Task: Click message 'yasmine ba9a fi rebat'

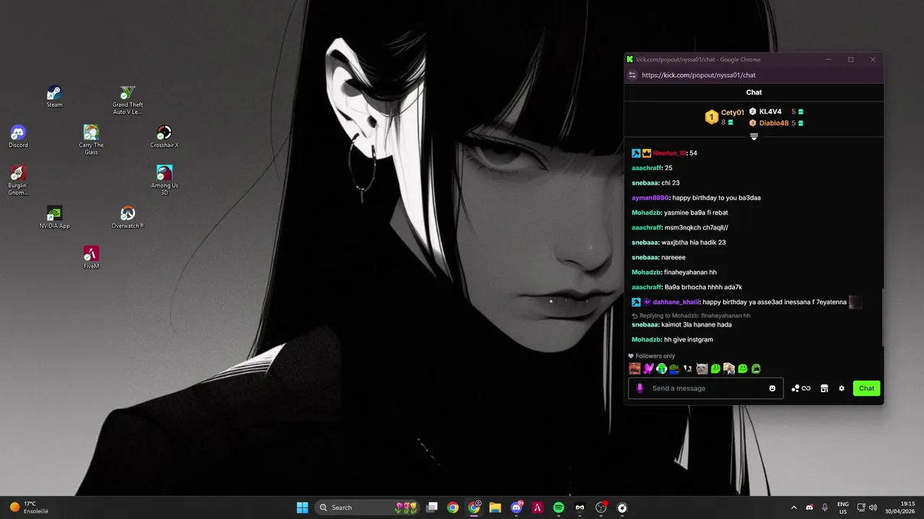Action: tap(696, 213)
